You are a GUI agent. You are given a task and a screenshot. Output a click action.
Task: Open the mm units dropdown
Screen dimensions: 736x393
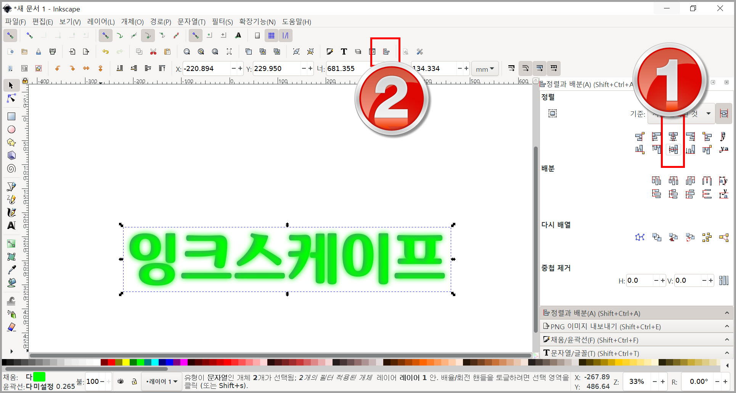485,69
